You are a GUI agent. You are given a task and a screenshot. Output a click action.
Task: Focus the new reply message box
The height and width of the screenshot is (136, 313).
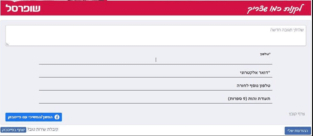click(156, 36)
